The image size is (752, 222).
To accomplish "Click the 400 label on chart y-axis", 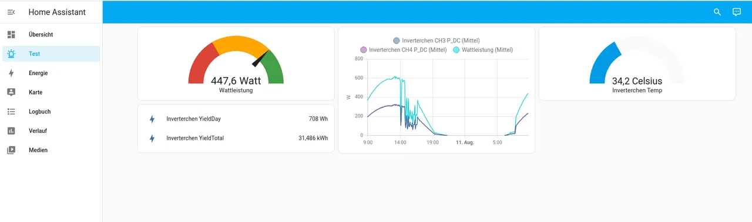I will tap(358, 97).
